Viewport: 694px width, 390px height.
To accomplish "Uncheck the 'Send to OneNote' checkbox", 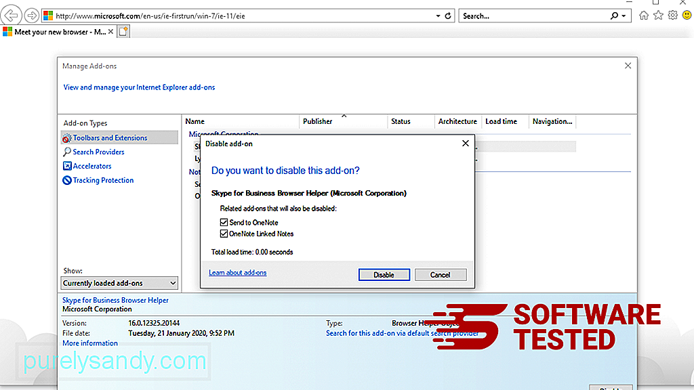I will coord(224,222).
